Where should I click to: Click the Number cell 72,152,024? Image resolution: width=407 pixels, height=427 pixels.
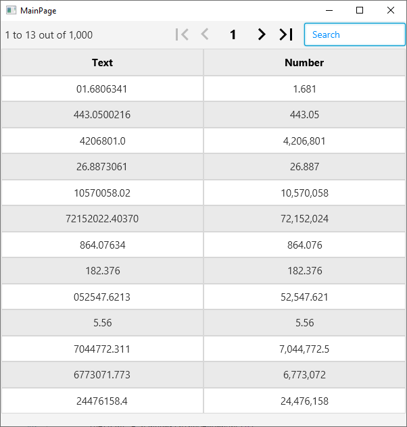(x=304, y=219)
